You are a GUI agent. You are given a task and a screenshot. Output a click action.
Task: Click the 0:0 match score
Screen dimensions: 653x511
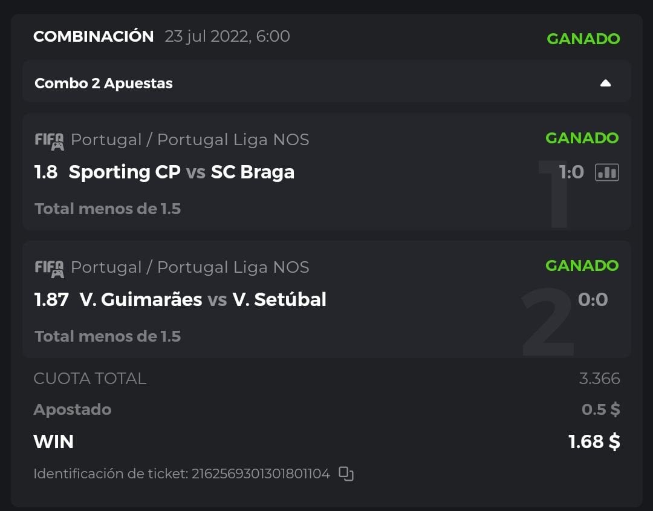pos(593,300)
